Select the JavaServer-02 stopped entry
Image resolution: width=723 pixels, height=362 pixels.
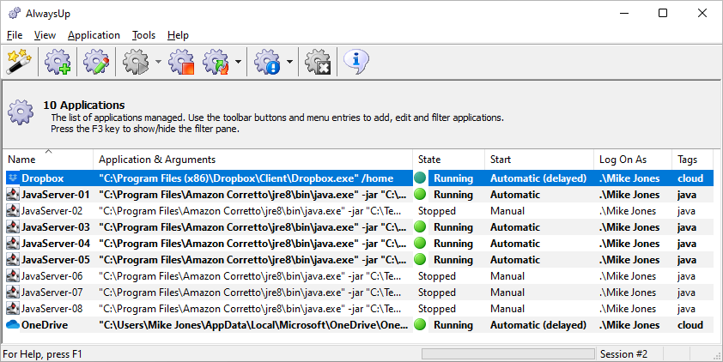click(359, 211)
